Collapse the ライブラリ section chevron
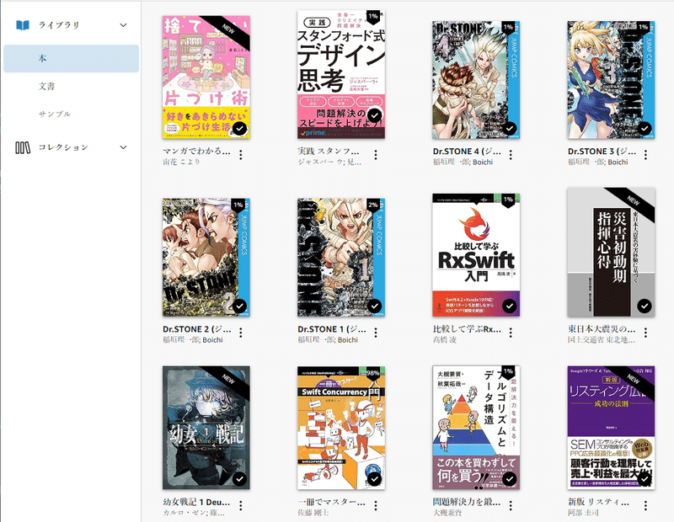 pos(123,25)
